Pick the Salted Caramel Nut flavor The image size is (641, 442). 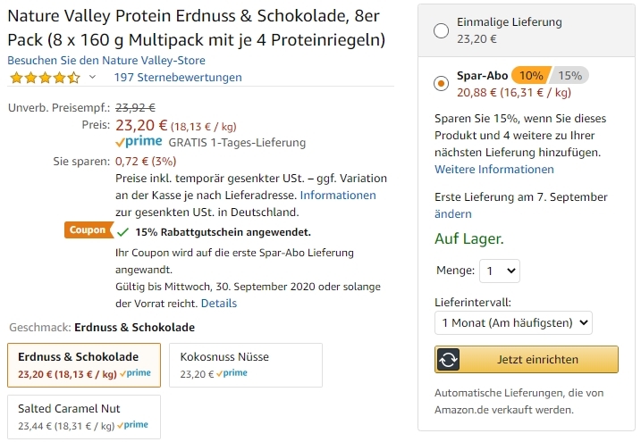point(84,416)
